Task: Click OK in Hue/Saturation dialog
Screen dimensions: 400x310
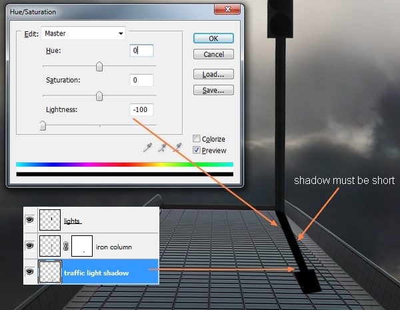Action: coord(213,38)
